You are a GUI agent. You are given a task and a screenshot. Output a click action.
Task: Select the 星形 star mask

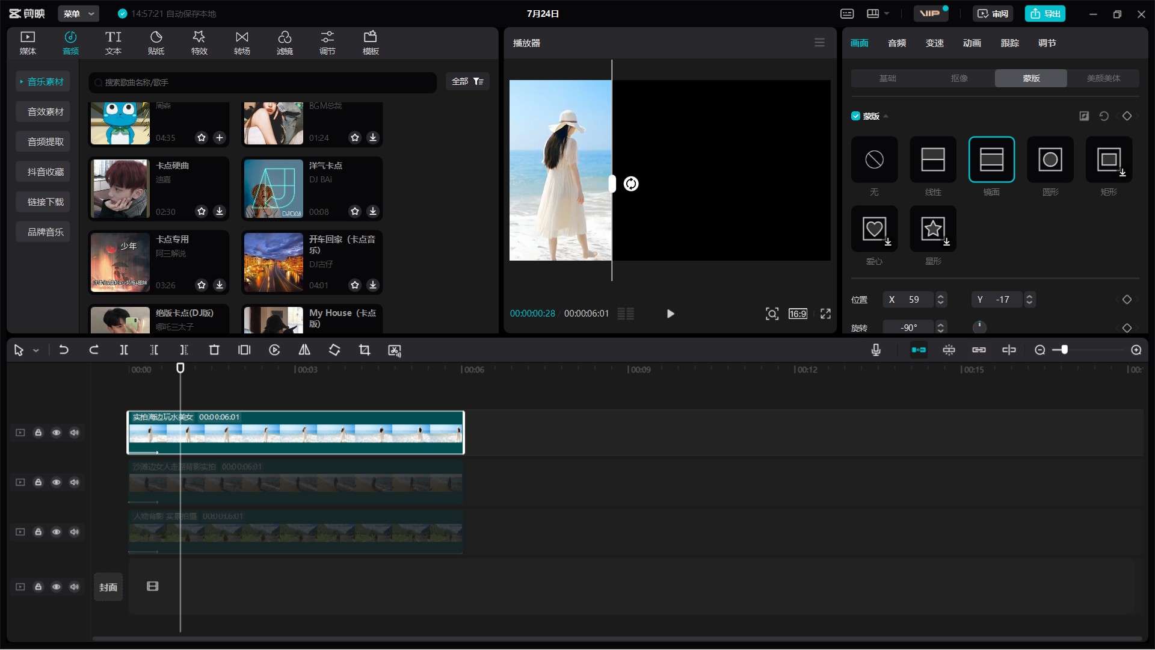click(x=933, y=229)
